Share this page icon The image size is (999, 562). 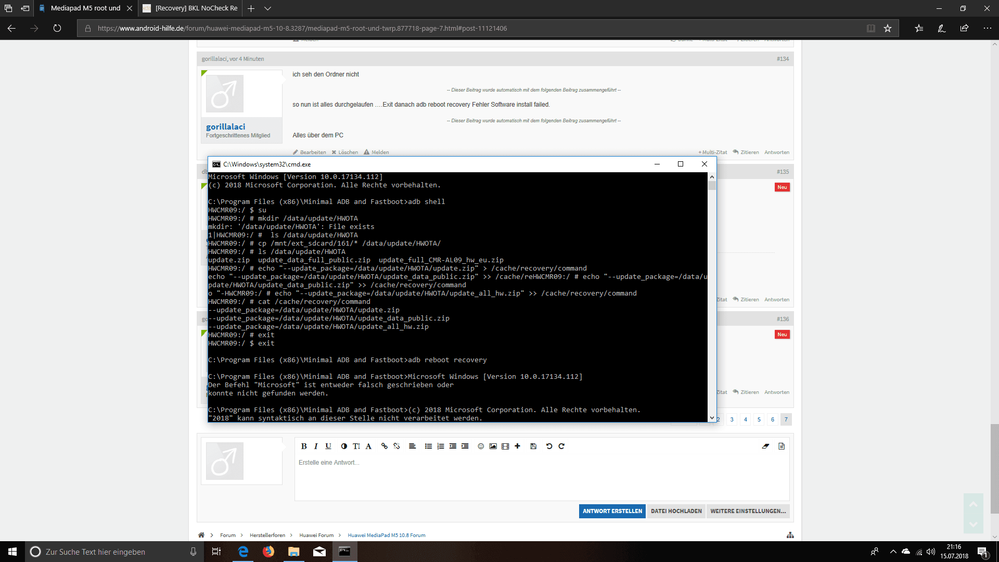(x=965, y=28)
